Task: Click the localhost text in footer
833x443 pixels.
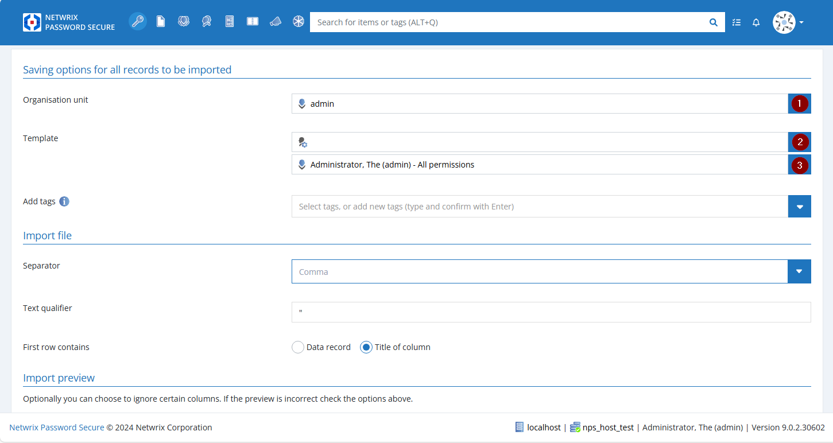Action: pos(544,428)
